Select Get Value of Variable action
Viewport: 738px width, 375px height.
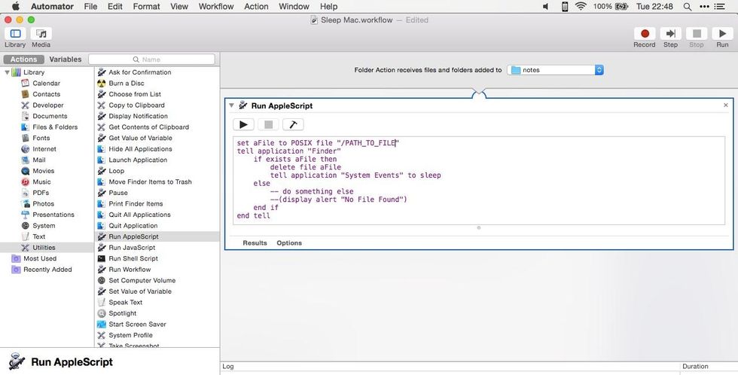(140, 138)
